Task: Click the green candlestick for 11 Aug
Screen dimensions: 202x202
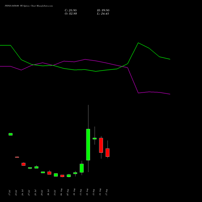Action: 82,168
